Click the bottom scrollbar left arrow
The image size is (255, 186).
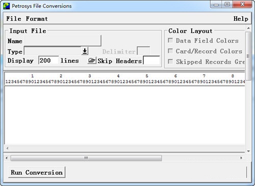click(x=7, y=158)
